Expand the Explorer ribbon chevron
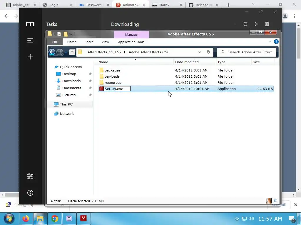Screen dimensions: 301x225 coord(270,42)
